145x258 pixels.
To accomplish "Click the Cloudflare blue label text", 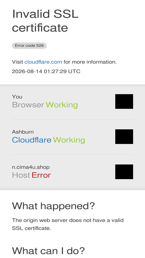I will click(x=32, y=140).
